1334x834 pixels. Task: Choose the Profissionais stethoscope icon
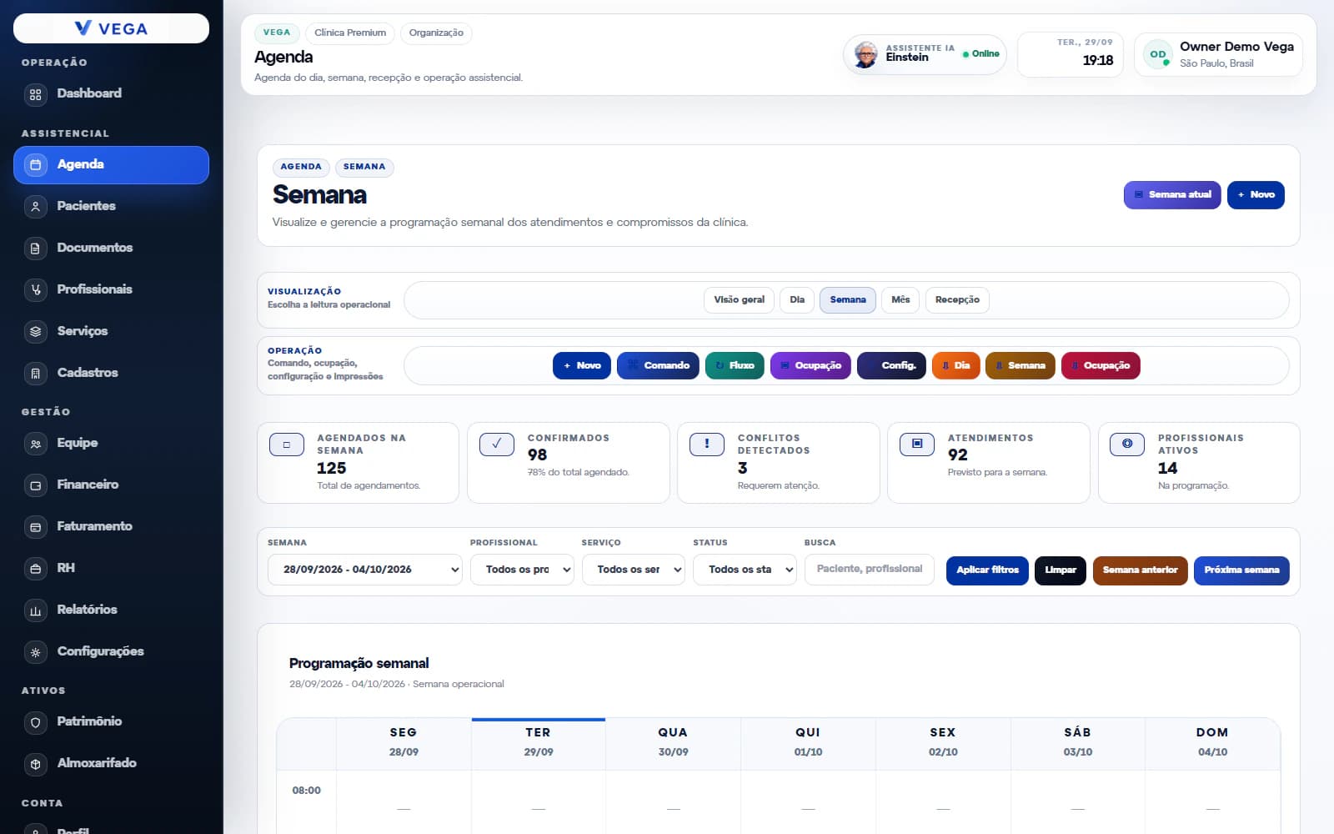35,290
